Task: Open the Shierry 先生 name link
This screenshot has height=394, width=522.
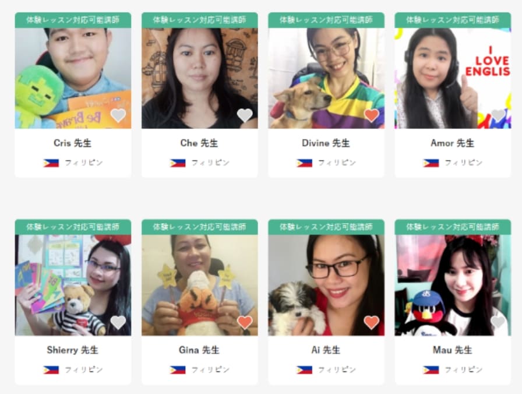Action: [x=73, y=350]
